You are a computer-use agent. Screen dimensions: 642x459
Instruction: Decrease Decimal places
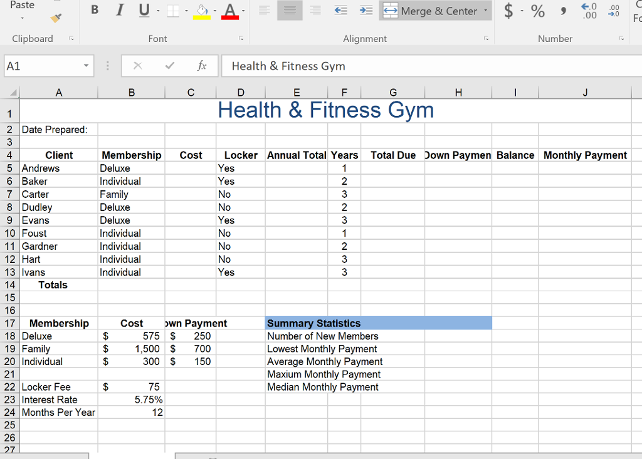pyautogui.click(x=614, y=11)
